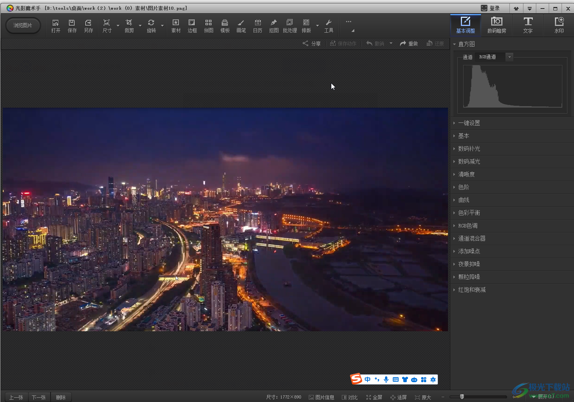Click 适屏 (Fit to screen)

(x=399, y=397)
